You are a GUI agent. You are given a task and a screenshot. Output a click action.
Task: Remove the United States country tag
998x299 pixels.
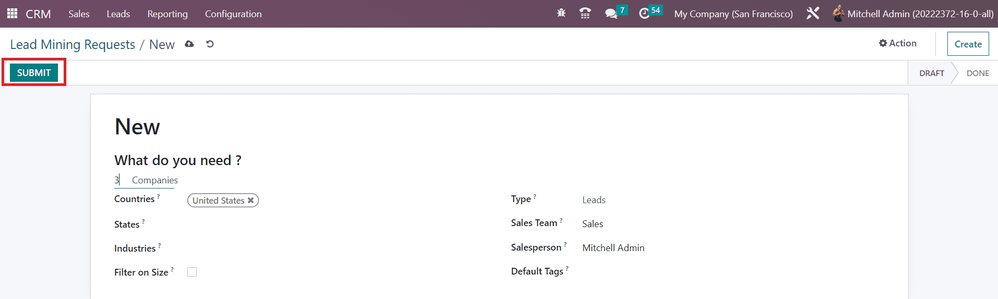pos(251,201)
